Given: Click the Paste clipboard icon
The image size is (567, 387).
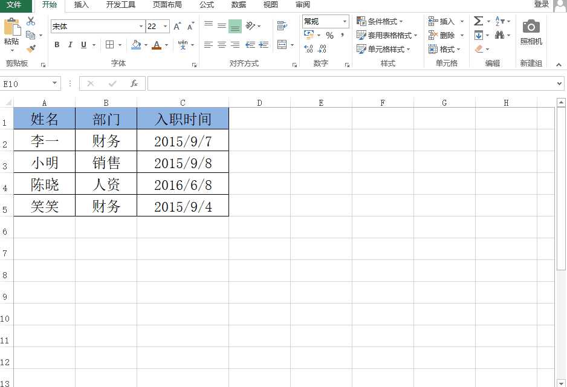Looking at the screenshot, I should (x=11, y=27).
